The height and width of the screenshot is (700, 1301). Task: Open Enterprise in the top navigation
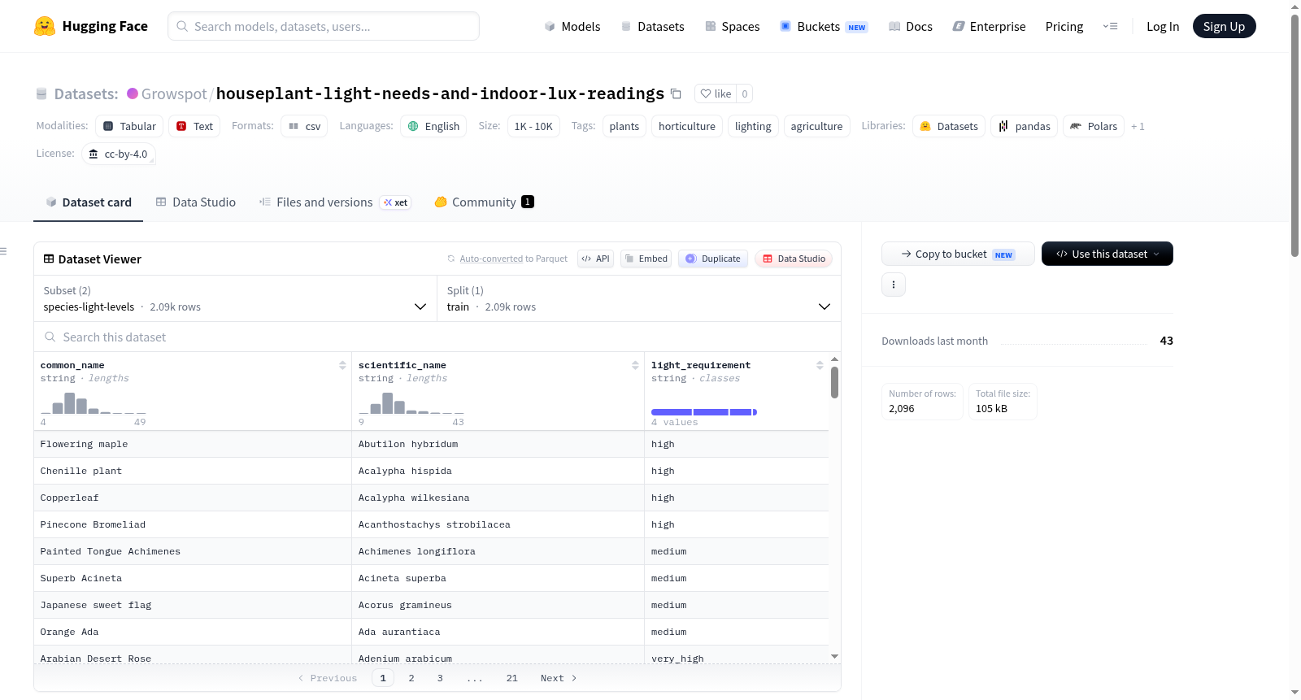tap(989, 26)
